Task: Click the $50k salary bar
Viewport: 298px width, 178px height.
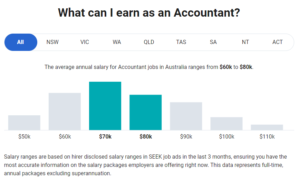Action: pos(24,123)
